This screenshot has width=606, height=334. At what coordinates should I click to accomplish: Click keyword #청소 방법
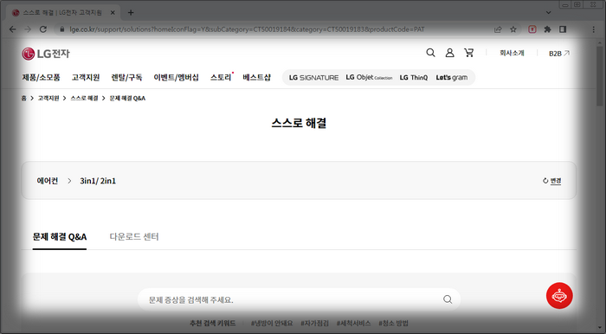tap(393, 324)
